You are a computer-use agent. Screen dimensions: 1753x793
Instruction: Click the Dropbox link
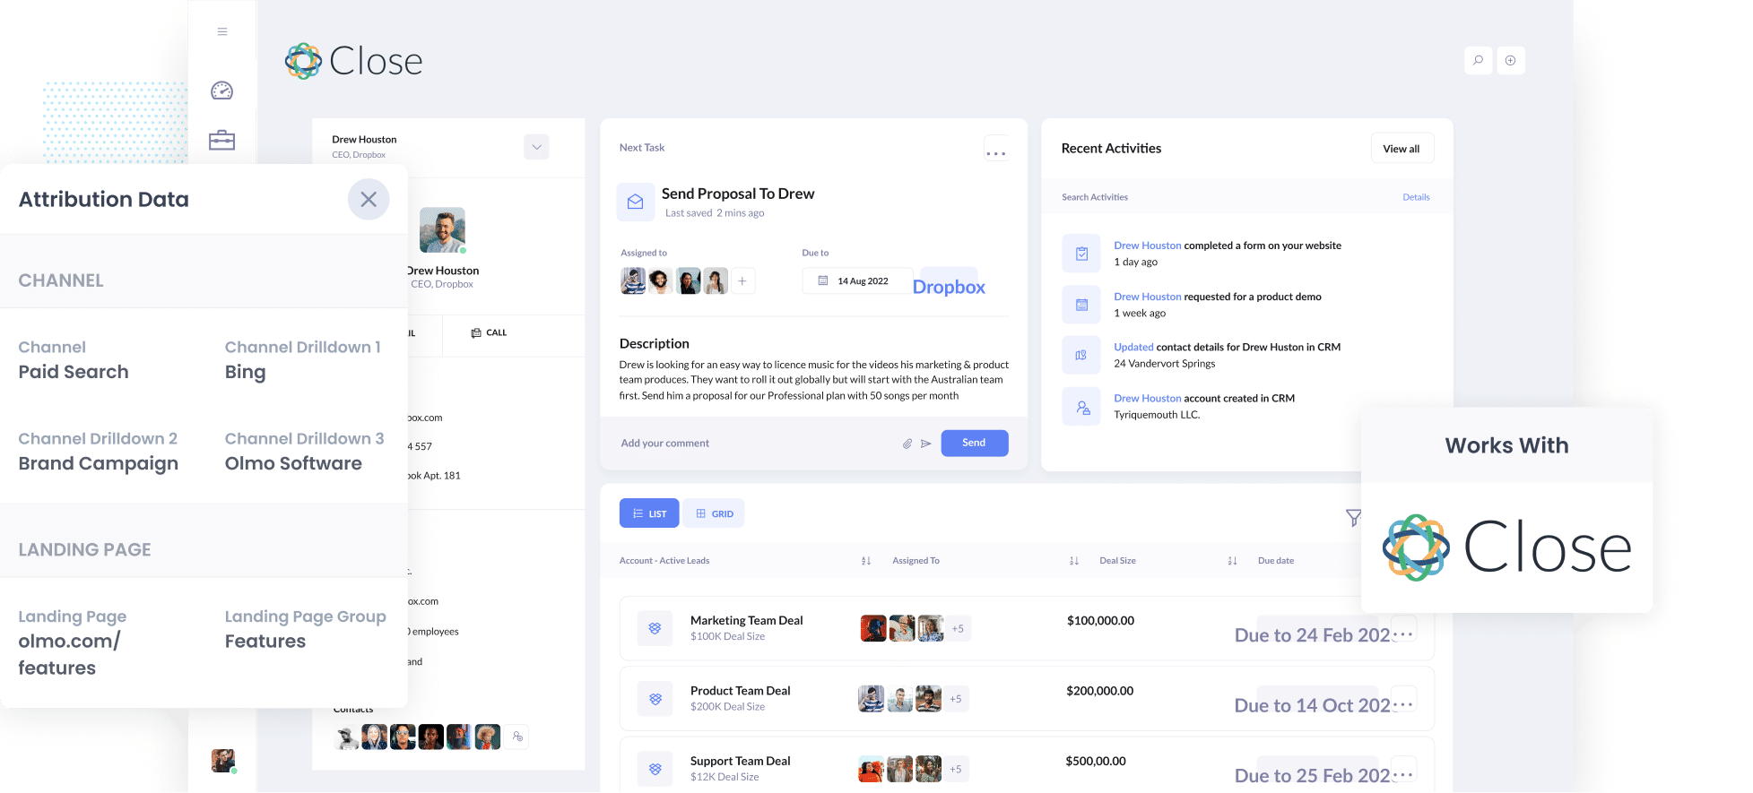click(x=949, y=287)
